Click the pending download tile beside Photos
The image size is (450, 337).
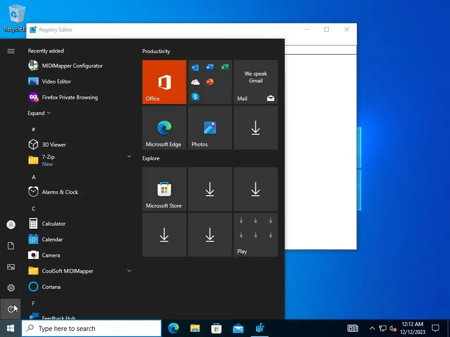pos(256,128)
